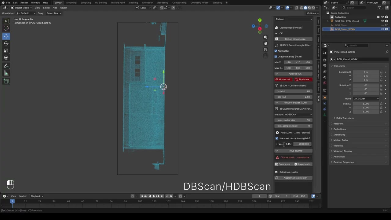Lock the Location X value
The width and height of the screenshot is (391, 220).
pyautogui.click(x=381, y=72)
